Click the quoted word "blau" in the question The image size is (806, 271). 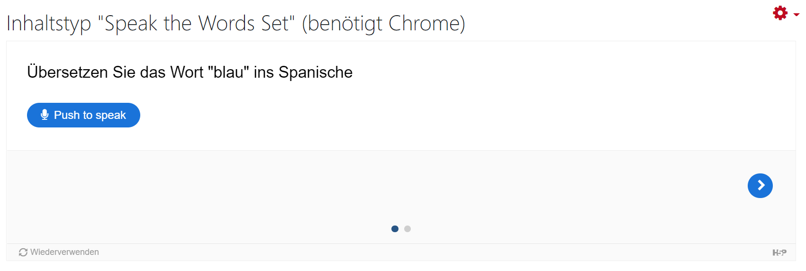click(228, 72)
